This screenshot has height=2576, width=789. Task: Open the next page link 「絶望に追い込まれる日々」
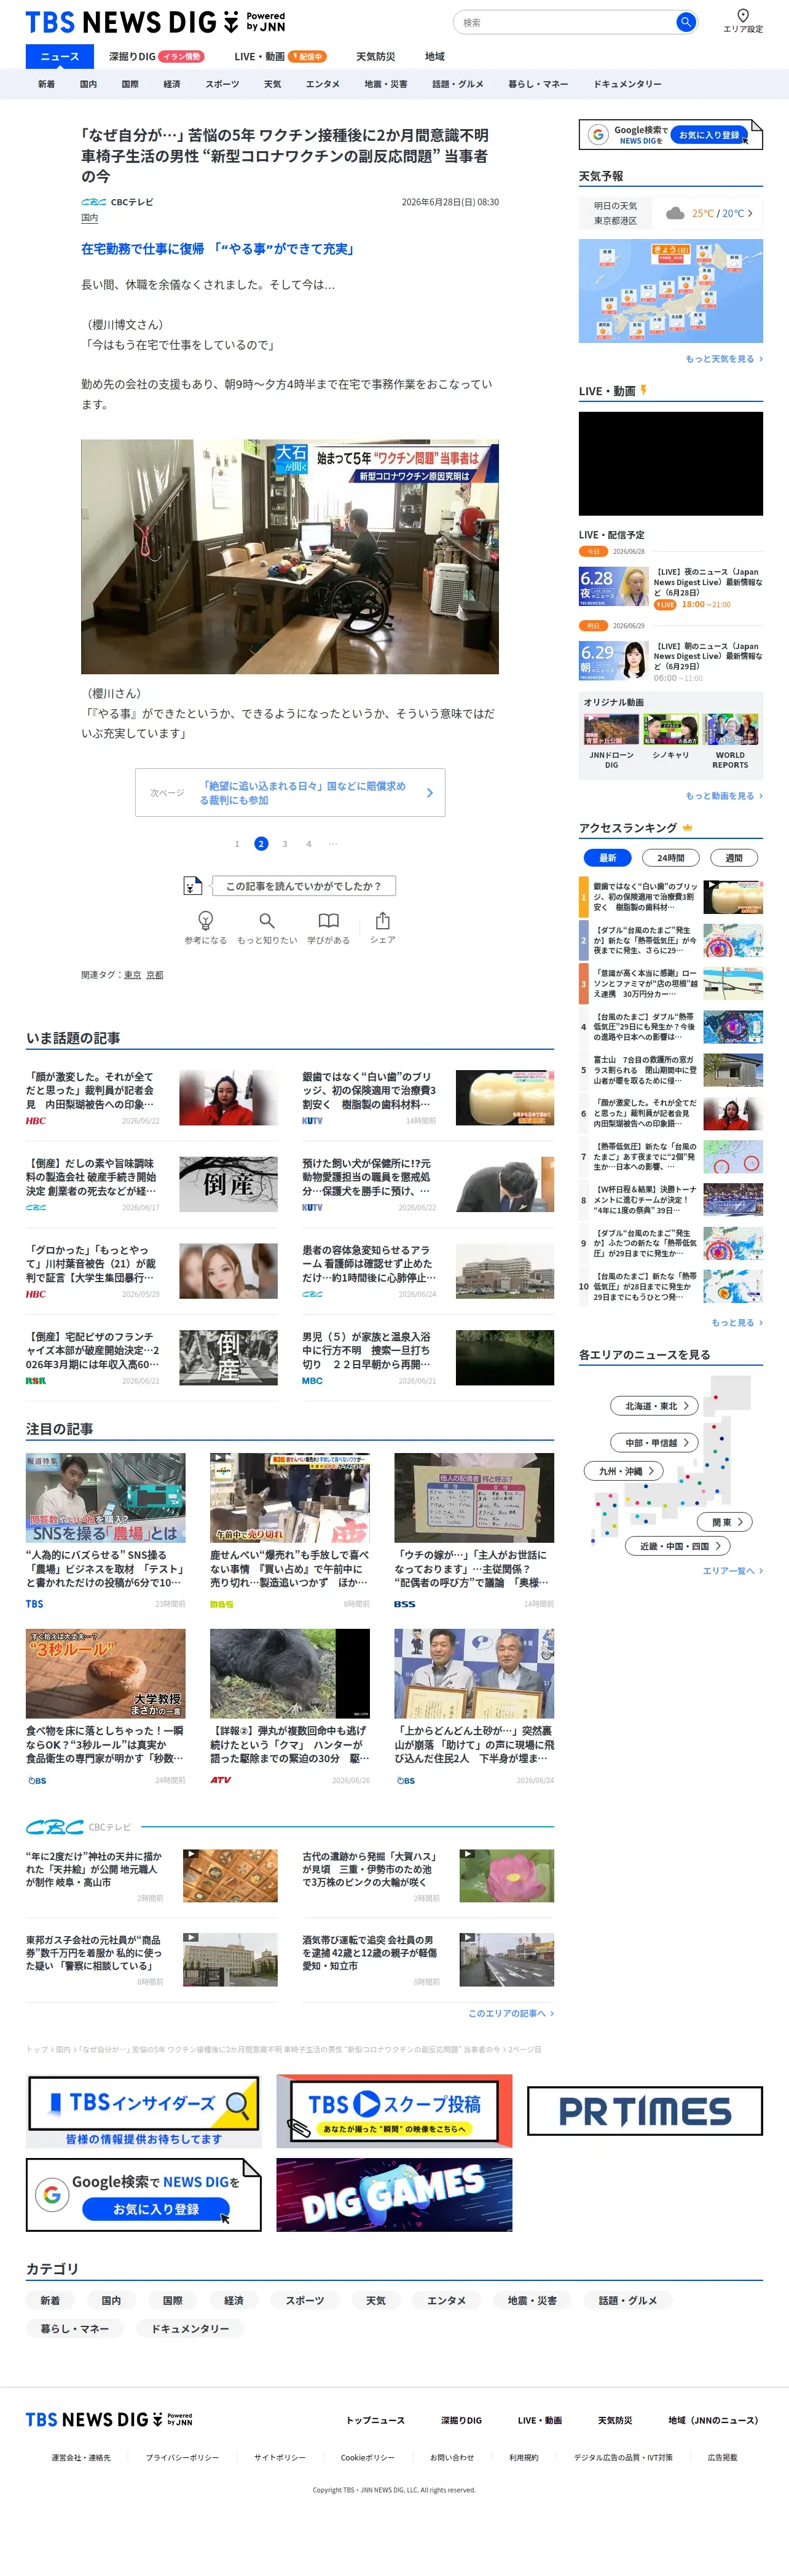(x=290, y=793)
